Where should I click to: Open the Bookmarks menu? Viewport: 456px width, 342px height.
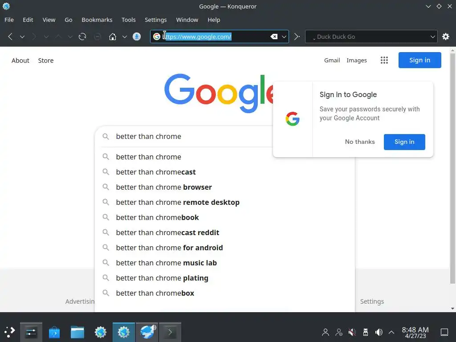[97, 20]
